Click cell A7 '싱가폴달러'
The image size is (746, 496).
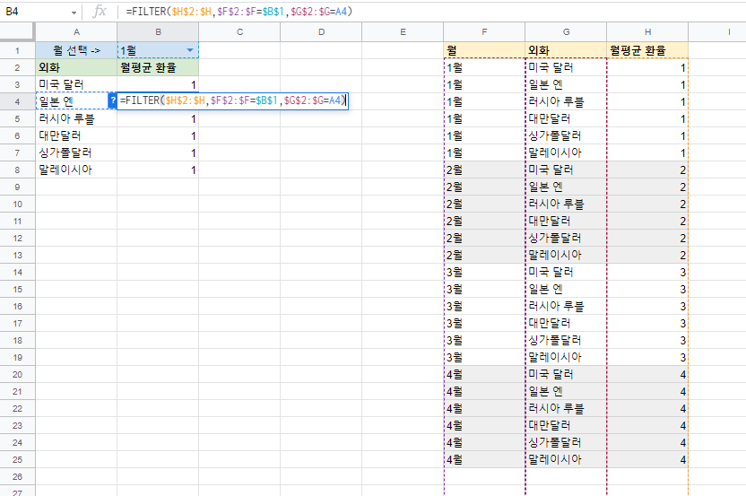click(76, 152)
